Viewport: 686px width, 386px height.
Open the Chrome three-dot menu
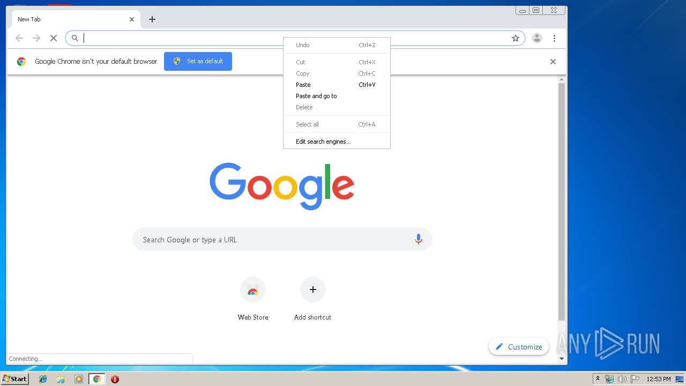tap(554, 38)
